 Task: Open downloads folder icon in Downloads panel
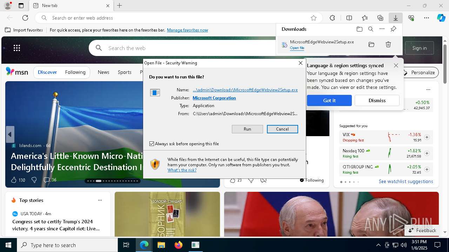tap(359, 29)
